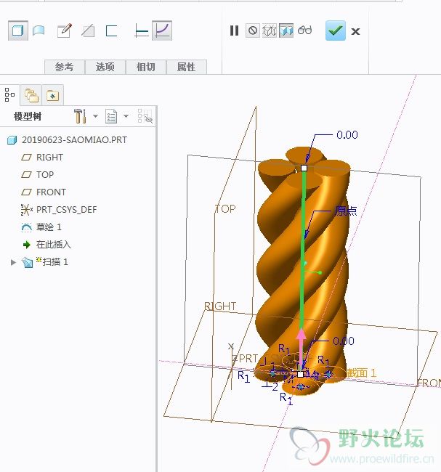Select the constant section sweep option
The width and height of the screenshot is (441, 472).
pos(141,30)
